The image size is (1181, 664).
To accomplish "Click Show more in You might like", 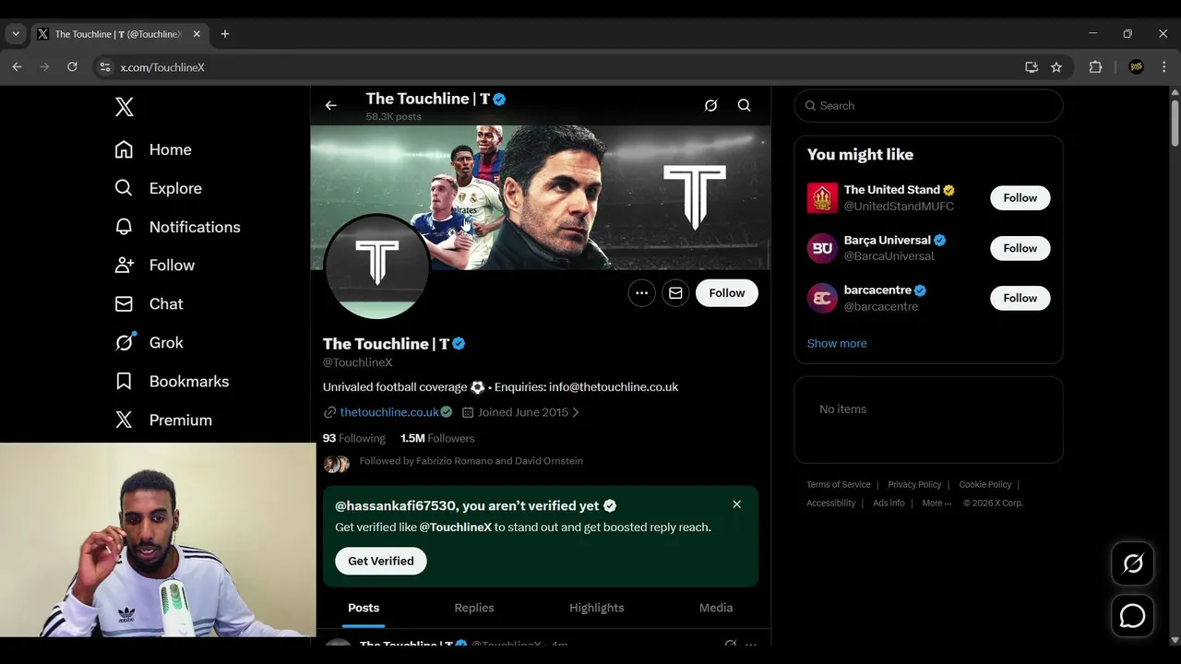I will click(837, 343).
